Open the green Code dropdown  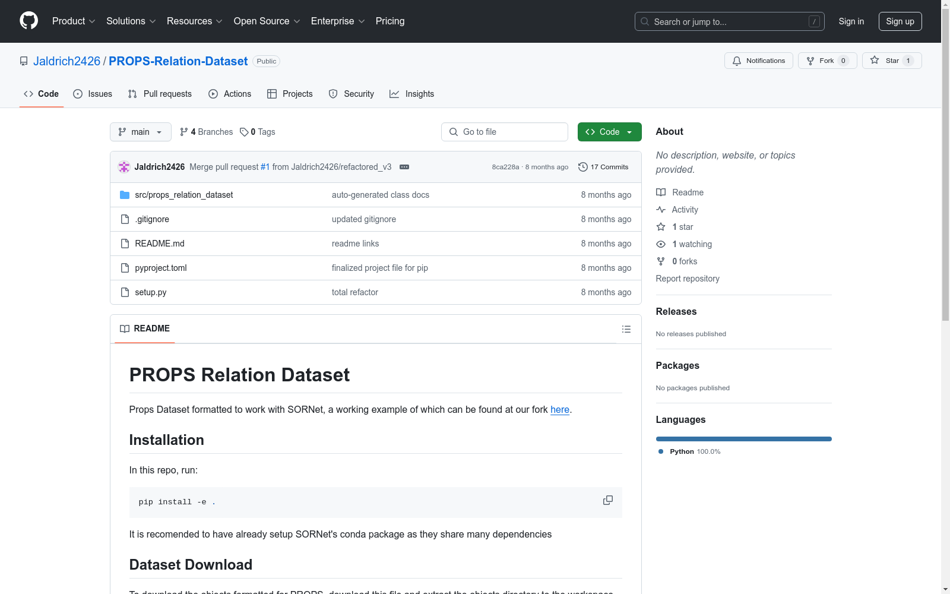(609, 132)
